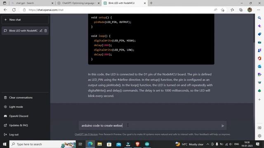Switch the ENG input language
Image resolution: width=264 pixels, height=148 pixels.
pos(236,144)
